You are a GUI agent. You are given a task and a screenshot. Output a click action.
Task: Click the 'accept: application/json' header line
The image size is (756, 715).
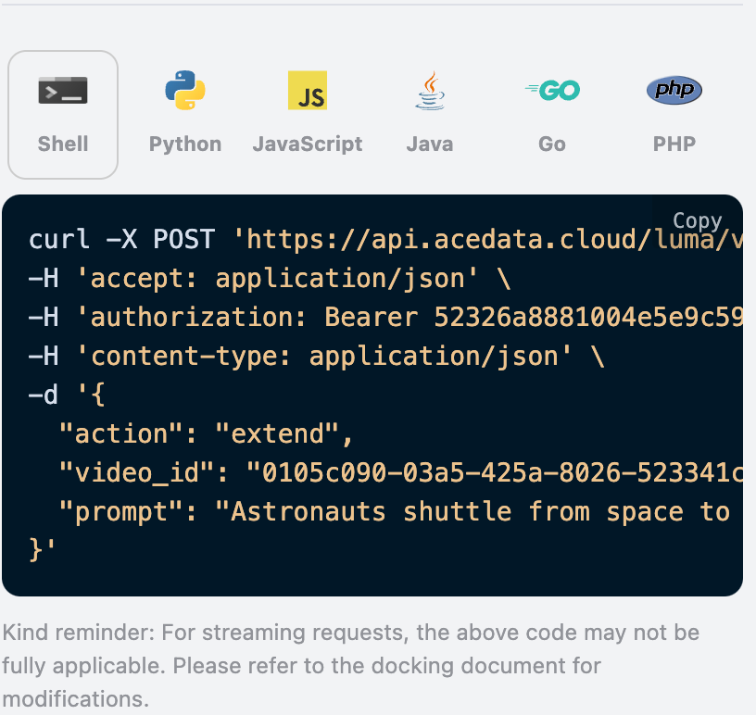click(270, 279)
